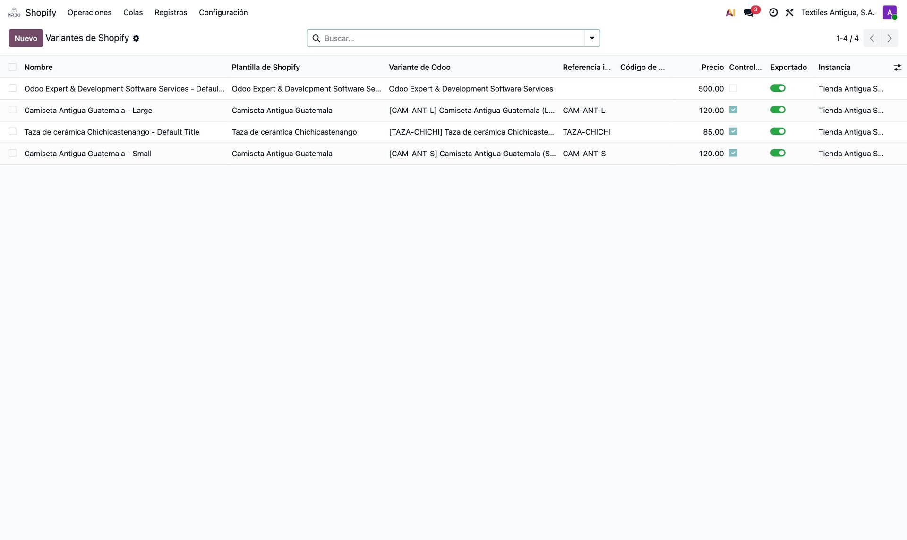Sort by the Nombre column header
Screen dimensions: 907x540
click(38, 67)
